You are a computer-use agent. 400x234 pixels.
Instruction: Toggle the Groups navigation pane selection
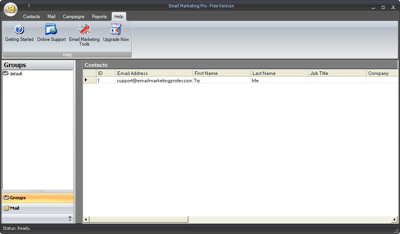pos(37,197)
